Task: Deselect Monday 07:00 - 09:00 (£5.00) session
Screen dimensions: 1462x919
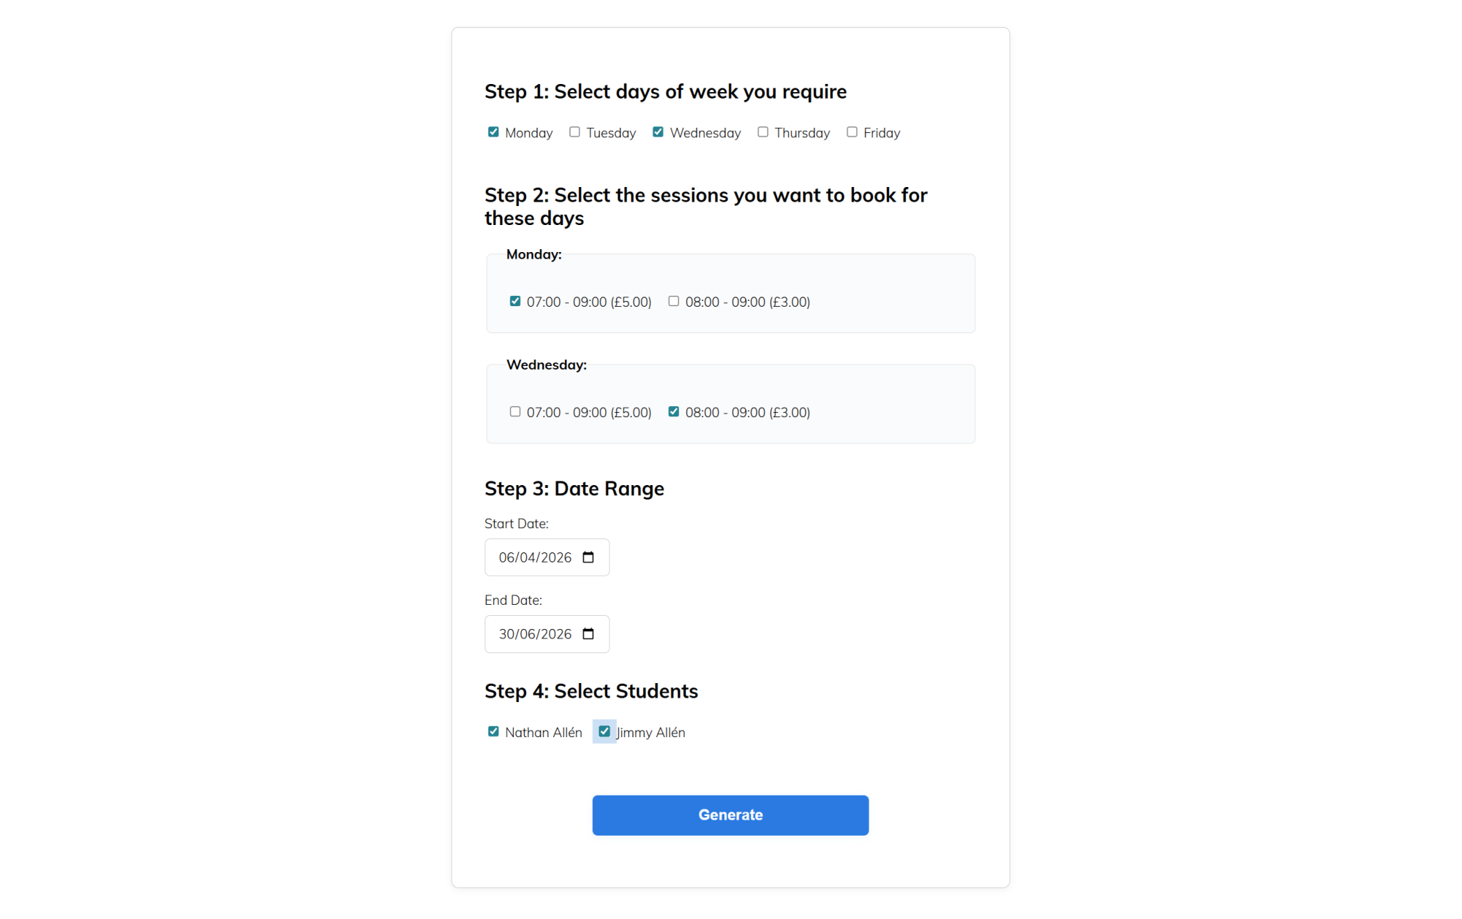Action: pyautogui.click(x=515, y=301)
